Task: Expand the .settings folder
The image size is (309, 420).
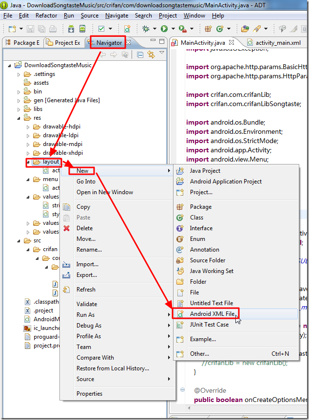Action: (19, 74)
